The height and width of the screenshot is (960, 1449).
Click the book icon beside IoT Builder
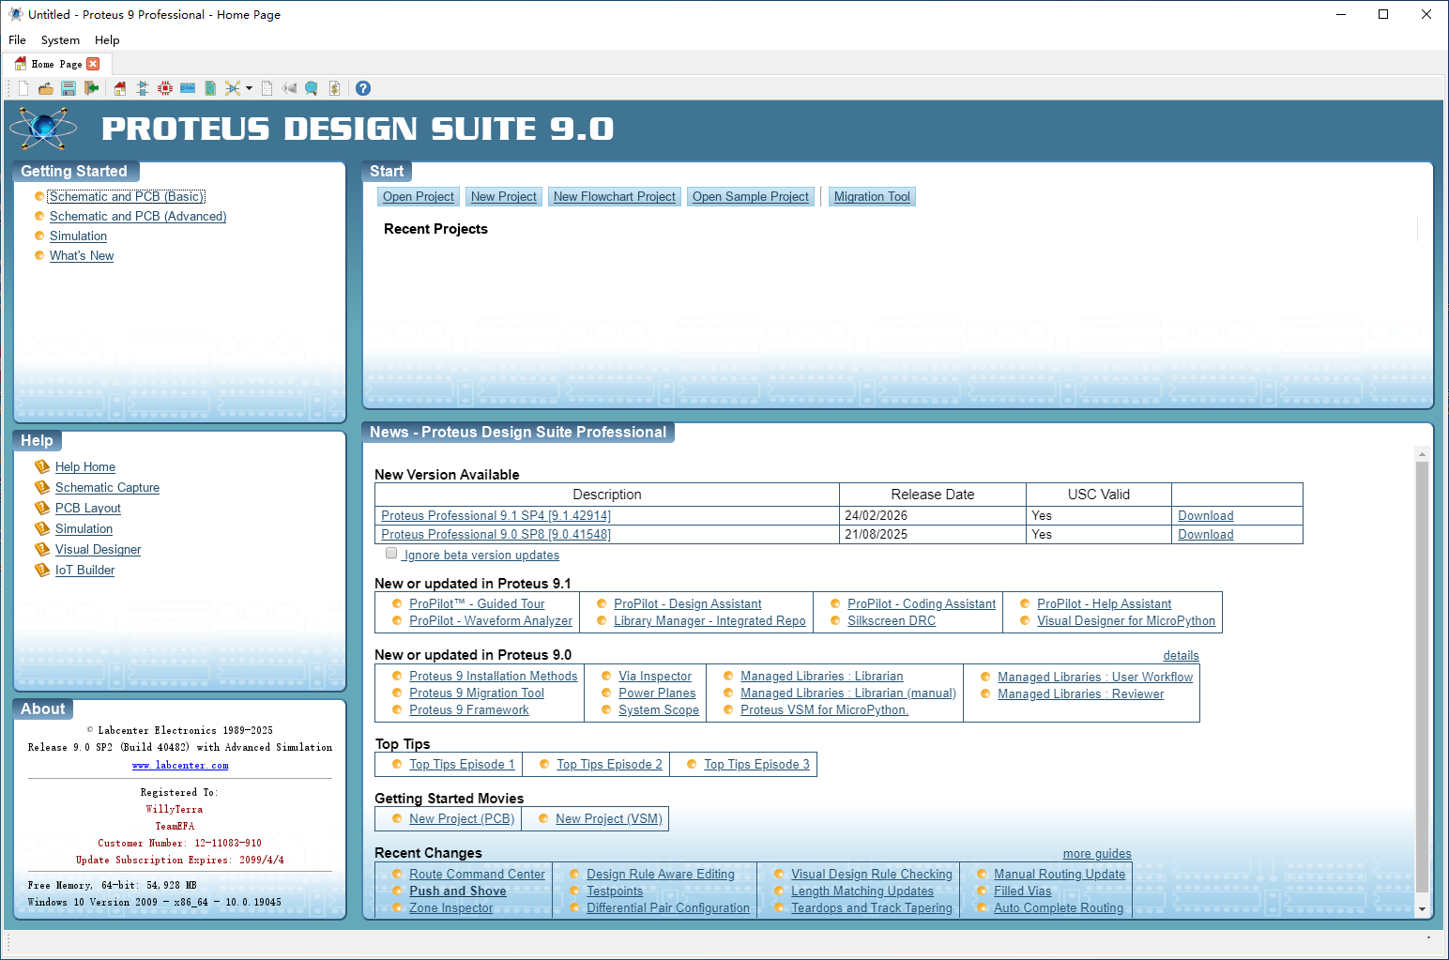pyautogui.click(x=41, y=570)
